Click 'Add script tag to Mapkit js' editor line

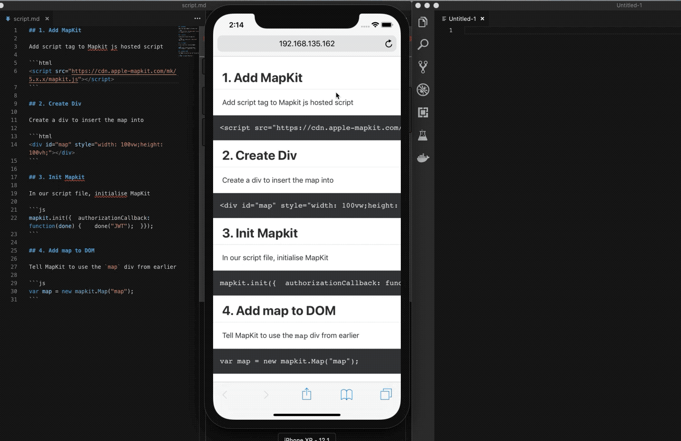(96, 47)
